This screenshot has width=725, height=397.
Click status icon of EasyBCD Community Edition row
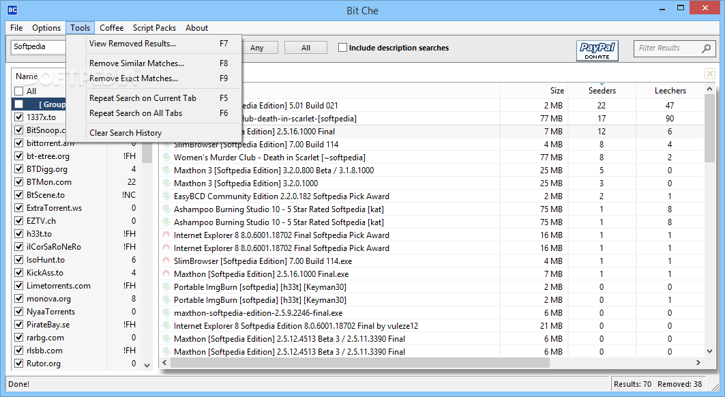166,196
